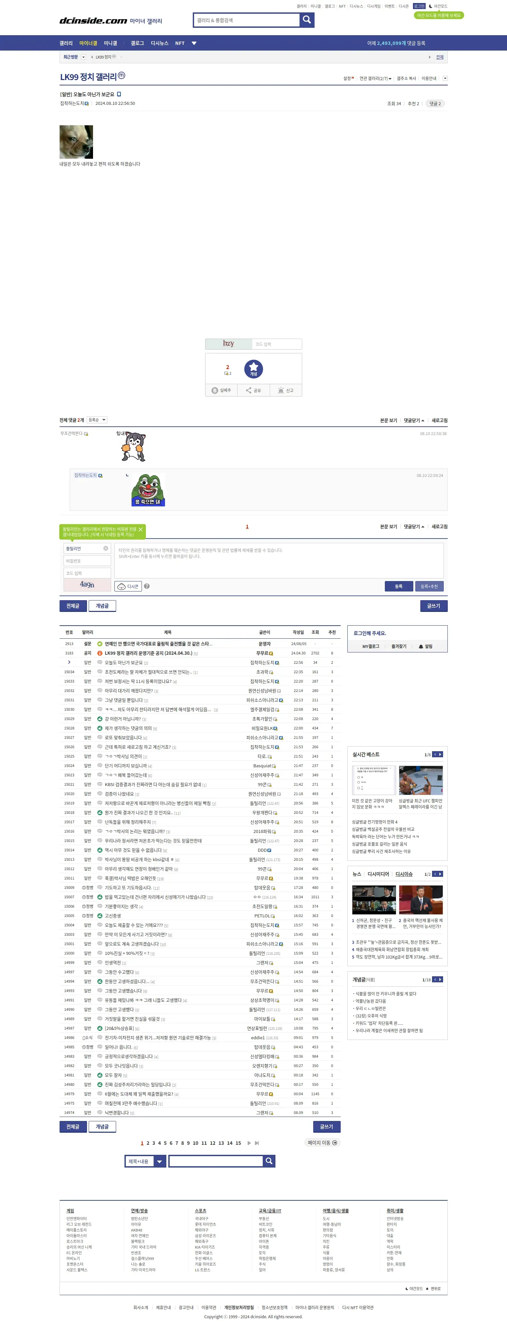Screen dimensions: 507x1336
Task: Click the cheering cat dccon image
Action: point(133,447)
